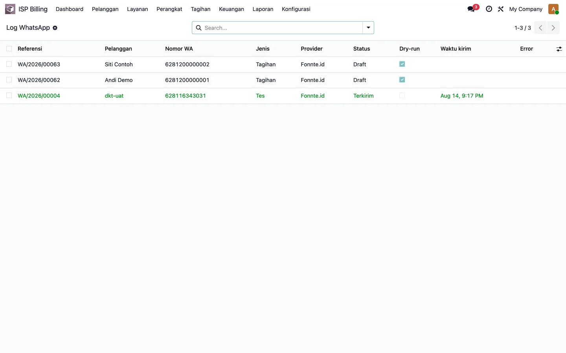Open the Dashboard menu
Viewport: 566px width, 353px height.
click(70, 9)
